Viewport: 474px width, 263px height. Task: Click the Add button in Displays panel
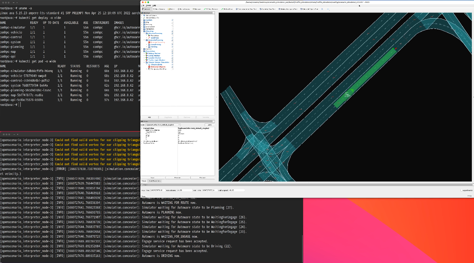pos(149,117)
